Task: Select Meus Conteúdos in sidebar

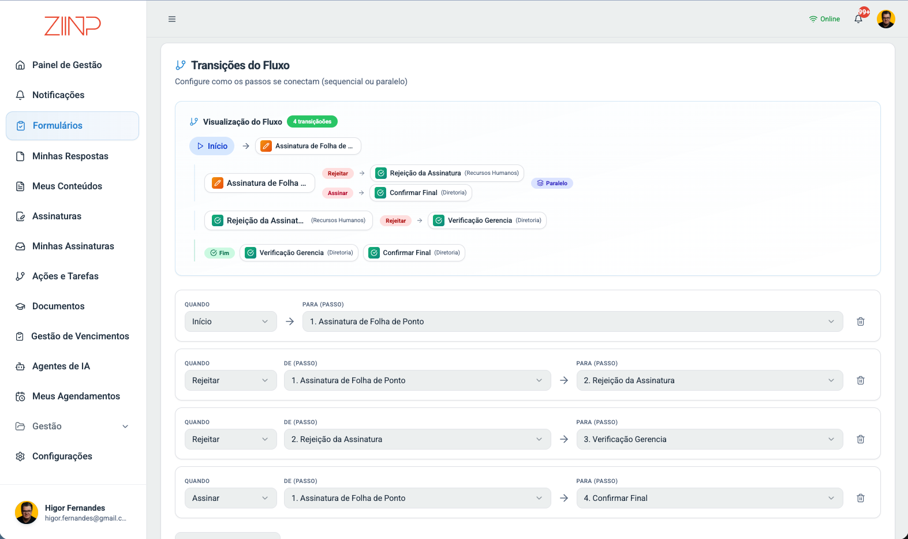Action: (73, 186)
